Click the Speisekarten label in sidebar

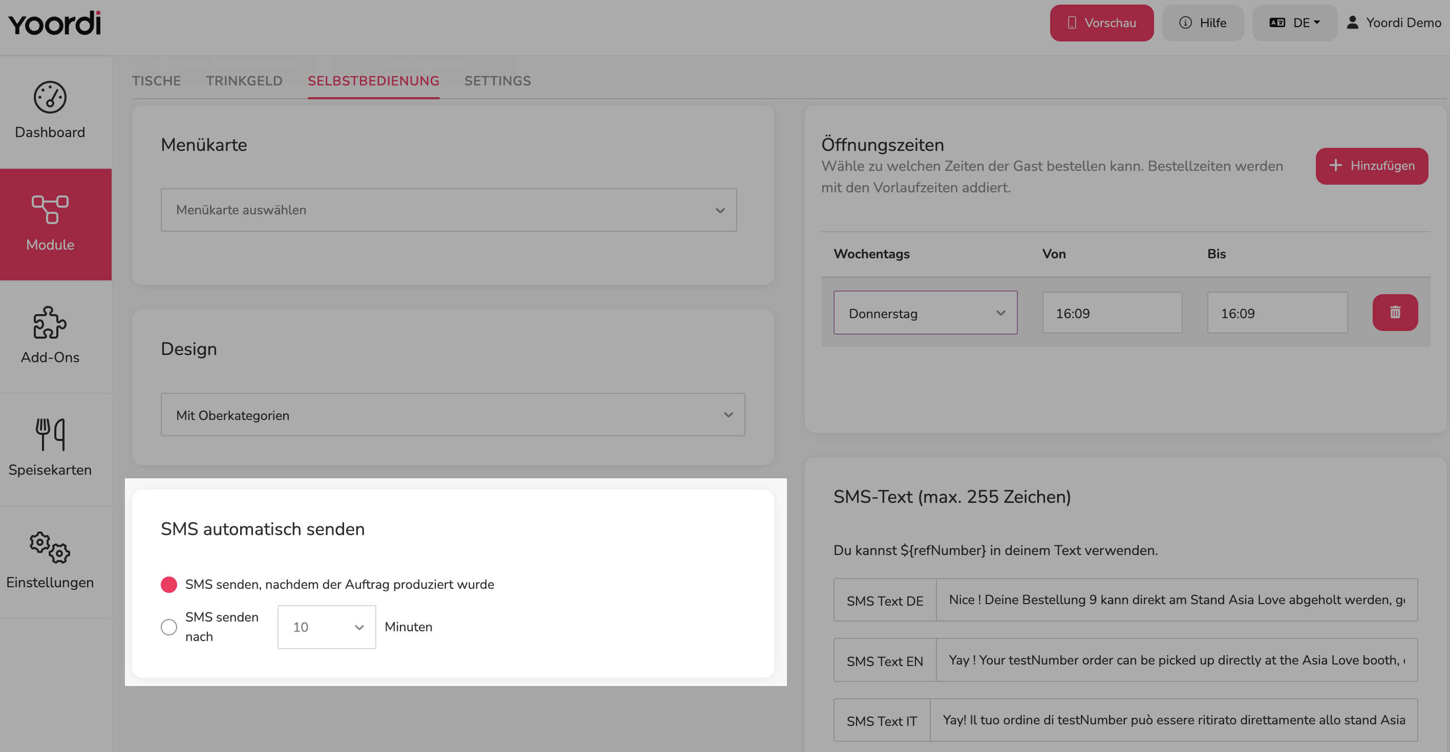point(50,470)
